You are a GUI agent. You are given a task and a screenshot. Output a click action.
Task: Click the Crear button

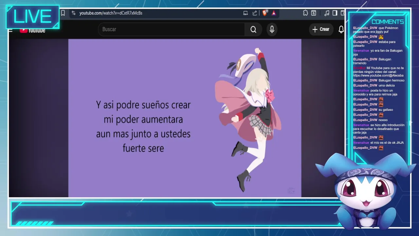click(321, 29)
